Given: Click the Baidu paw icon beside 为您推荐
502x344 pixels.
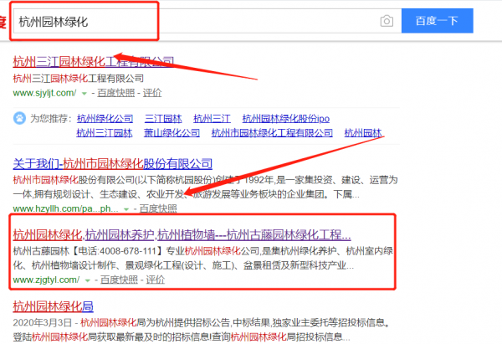Looking at the screenshot, I should click(x=19, y=119).
